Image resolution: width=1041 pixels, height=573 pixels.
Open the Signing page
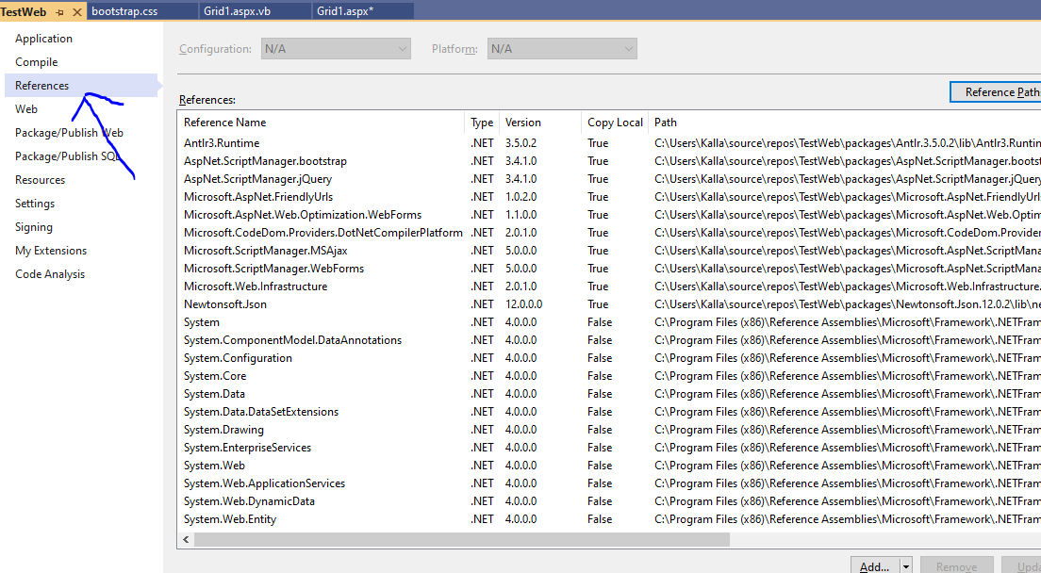point(34,227)
